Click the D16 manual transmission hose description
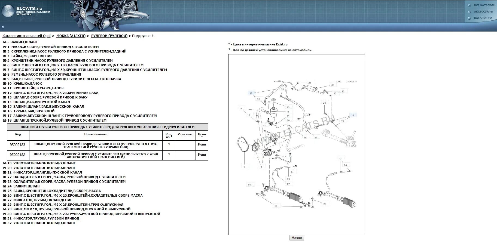 click(x=96, y=146)
